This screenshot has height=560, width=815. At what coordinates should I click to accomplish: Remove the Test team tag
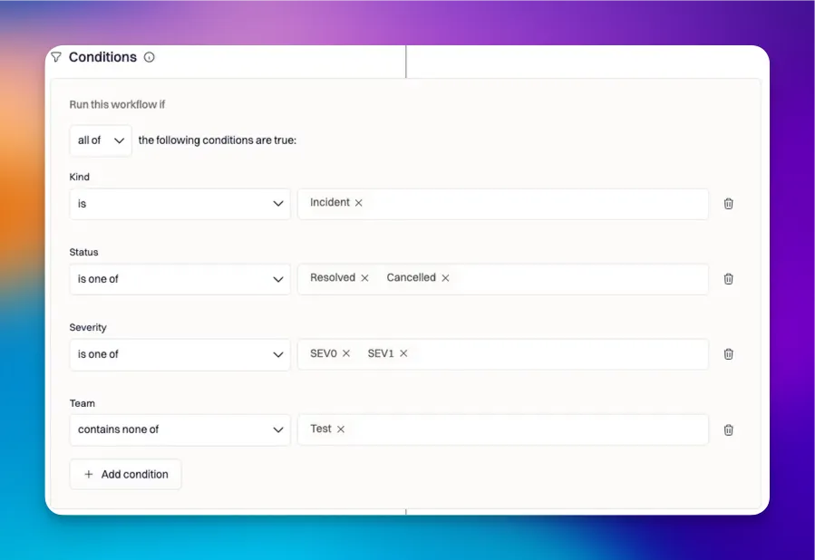click(341, 430)
